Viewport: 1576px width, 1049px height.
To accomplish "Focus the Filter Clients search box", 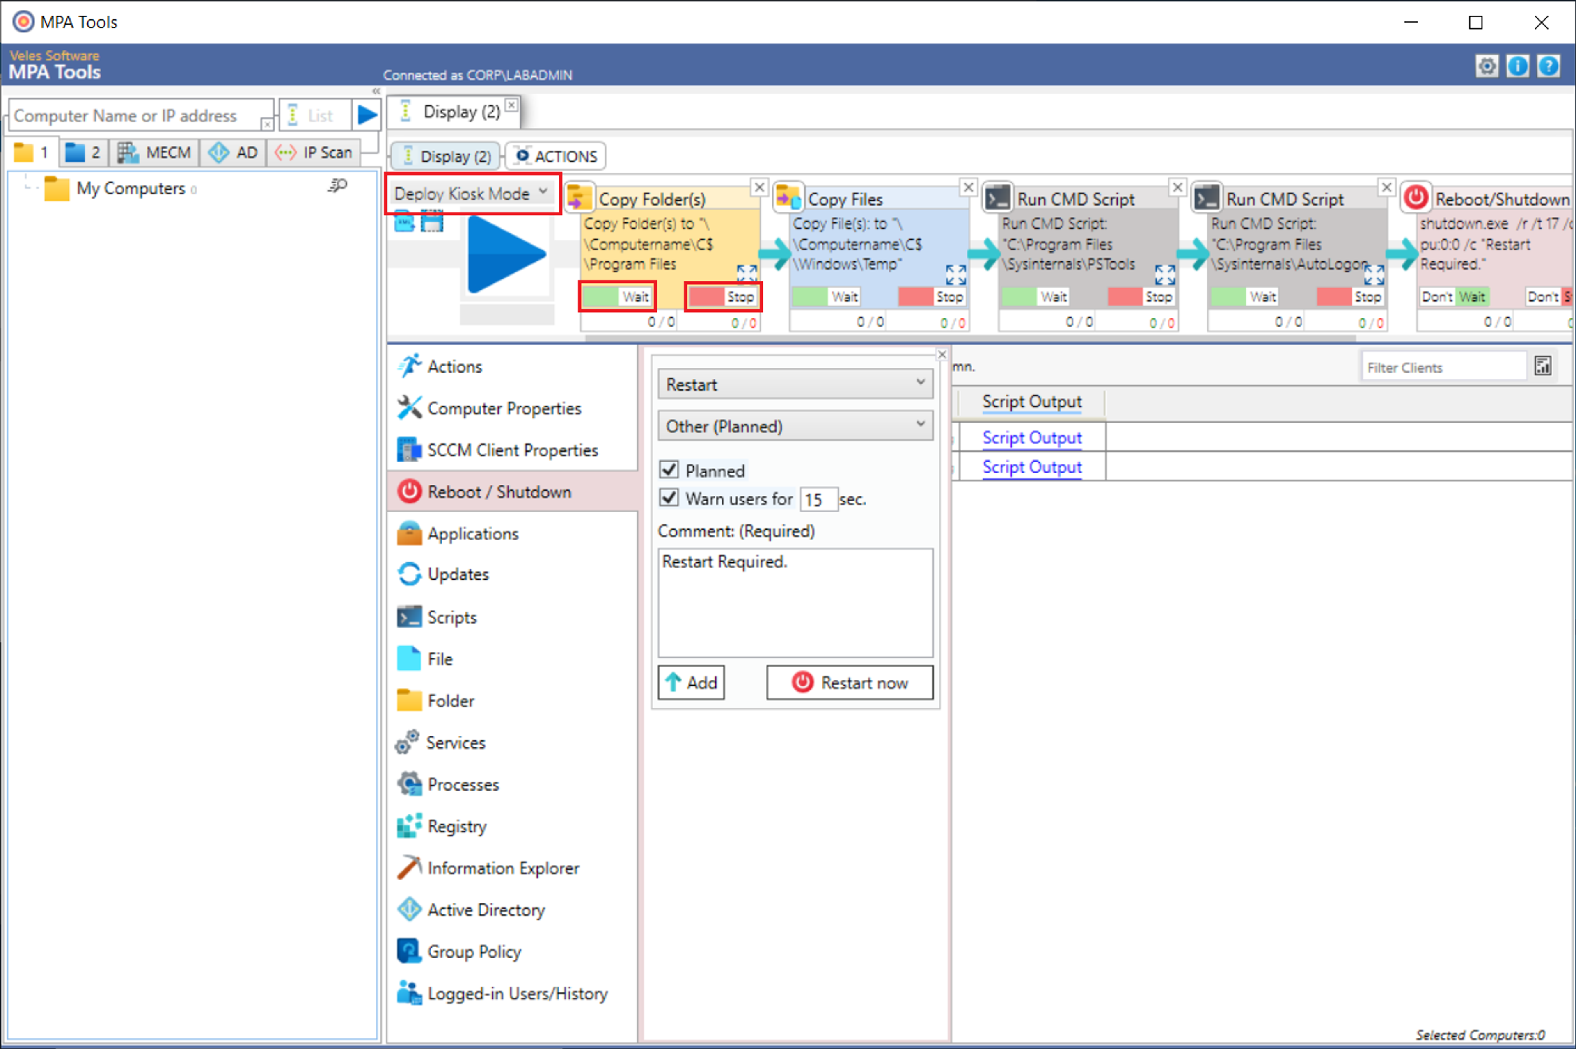I will click(1443, 367).
